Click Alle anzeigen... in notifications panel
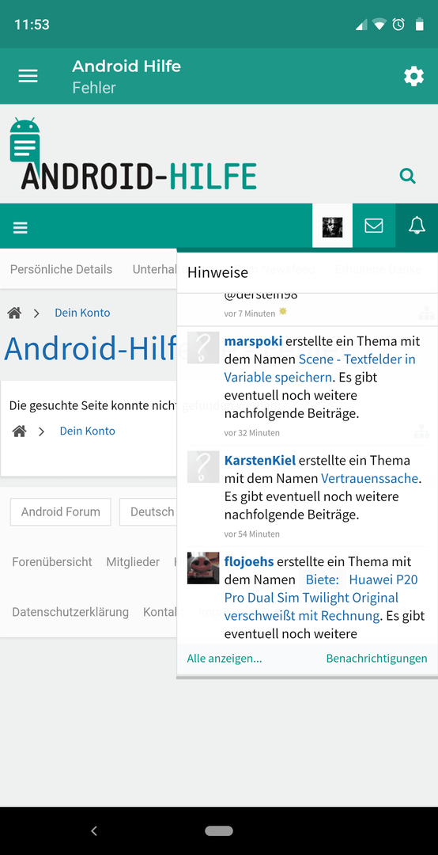Viewport: 438px width, 855px height. (225, 659)
